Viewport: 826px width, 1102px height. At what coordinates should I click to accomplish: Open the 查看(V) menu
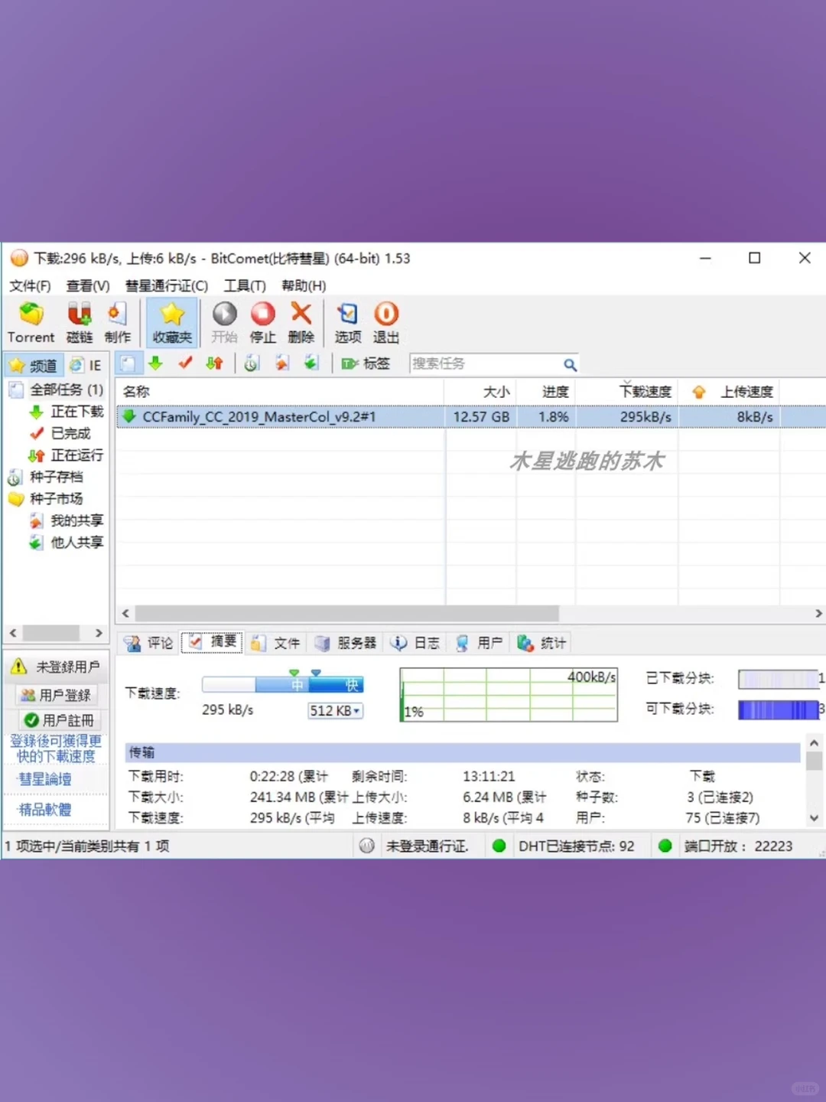coord(88,285)
